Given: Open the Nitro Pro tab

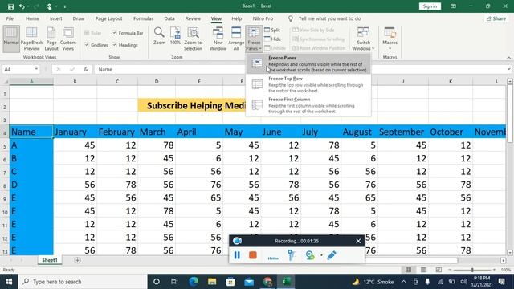Looking at the screenshot, I should coord(263,18).
